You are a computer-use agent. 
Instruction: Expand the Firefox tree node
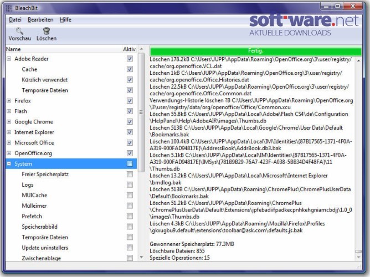[9, 101]
